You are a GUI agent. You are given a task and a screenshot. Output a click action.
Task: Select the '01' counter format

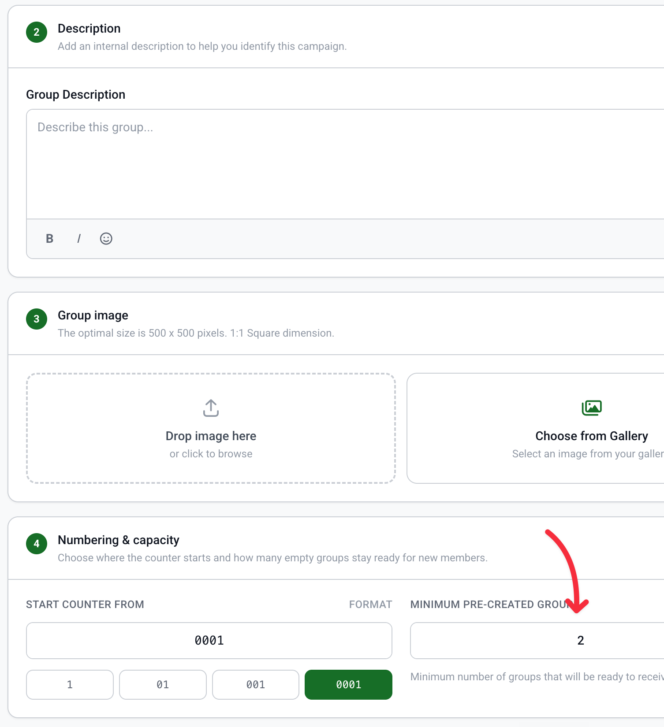(163, 685)
